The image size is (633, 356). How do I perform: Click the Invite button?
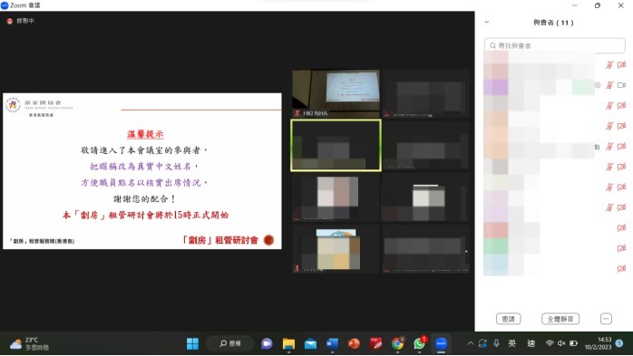(508, 319)
